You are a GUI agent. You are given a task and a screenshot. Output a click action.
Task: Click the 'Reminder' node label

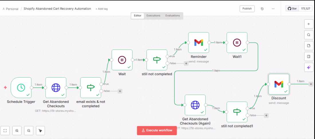point(199,57)
